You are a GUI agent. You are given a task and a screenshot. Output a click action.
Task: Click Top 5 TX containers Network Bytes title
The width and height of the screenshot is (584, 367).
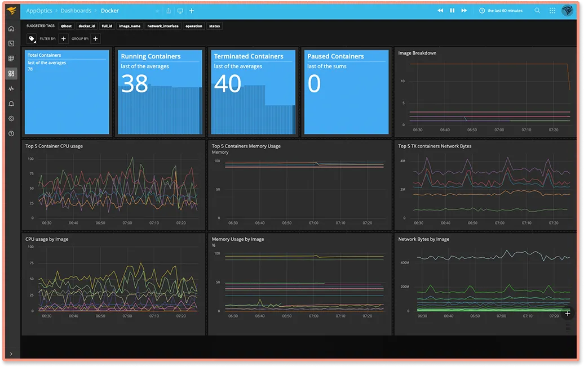click(435, 146)
